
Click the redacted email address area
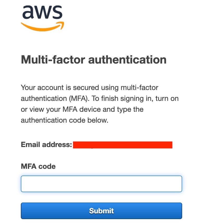122,145
